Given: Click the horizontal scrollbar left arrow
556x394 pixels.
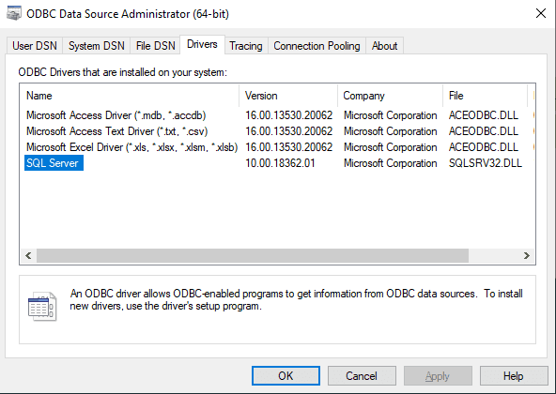Looking at the screenshot, I should [x=28, y=255].
